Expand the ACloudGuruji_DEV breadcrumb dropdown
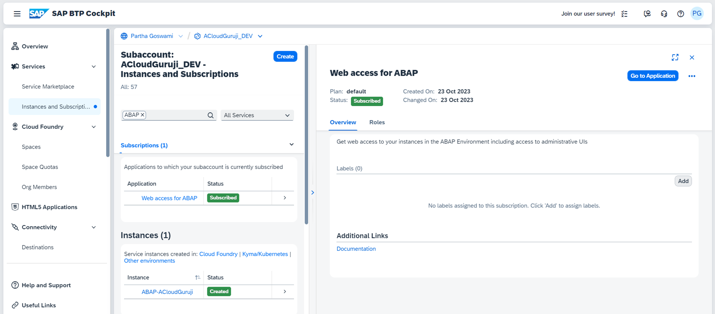 (260, 36)
